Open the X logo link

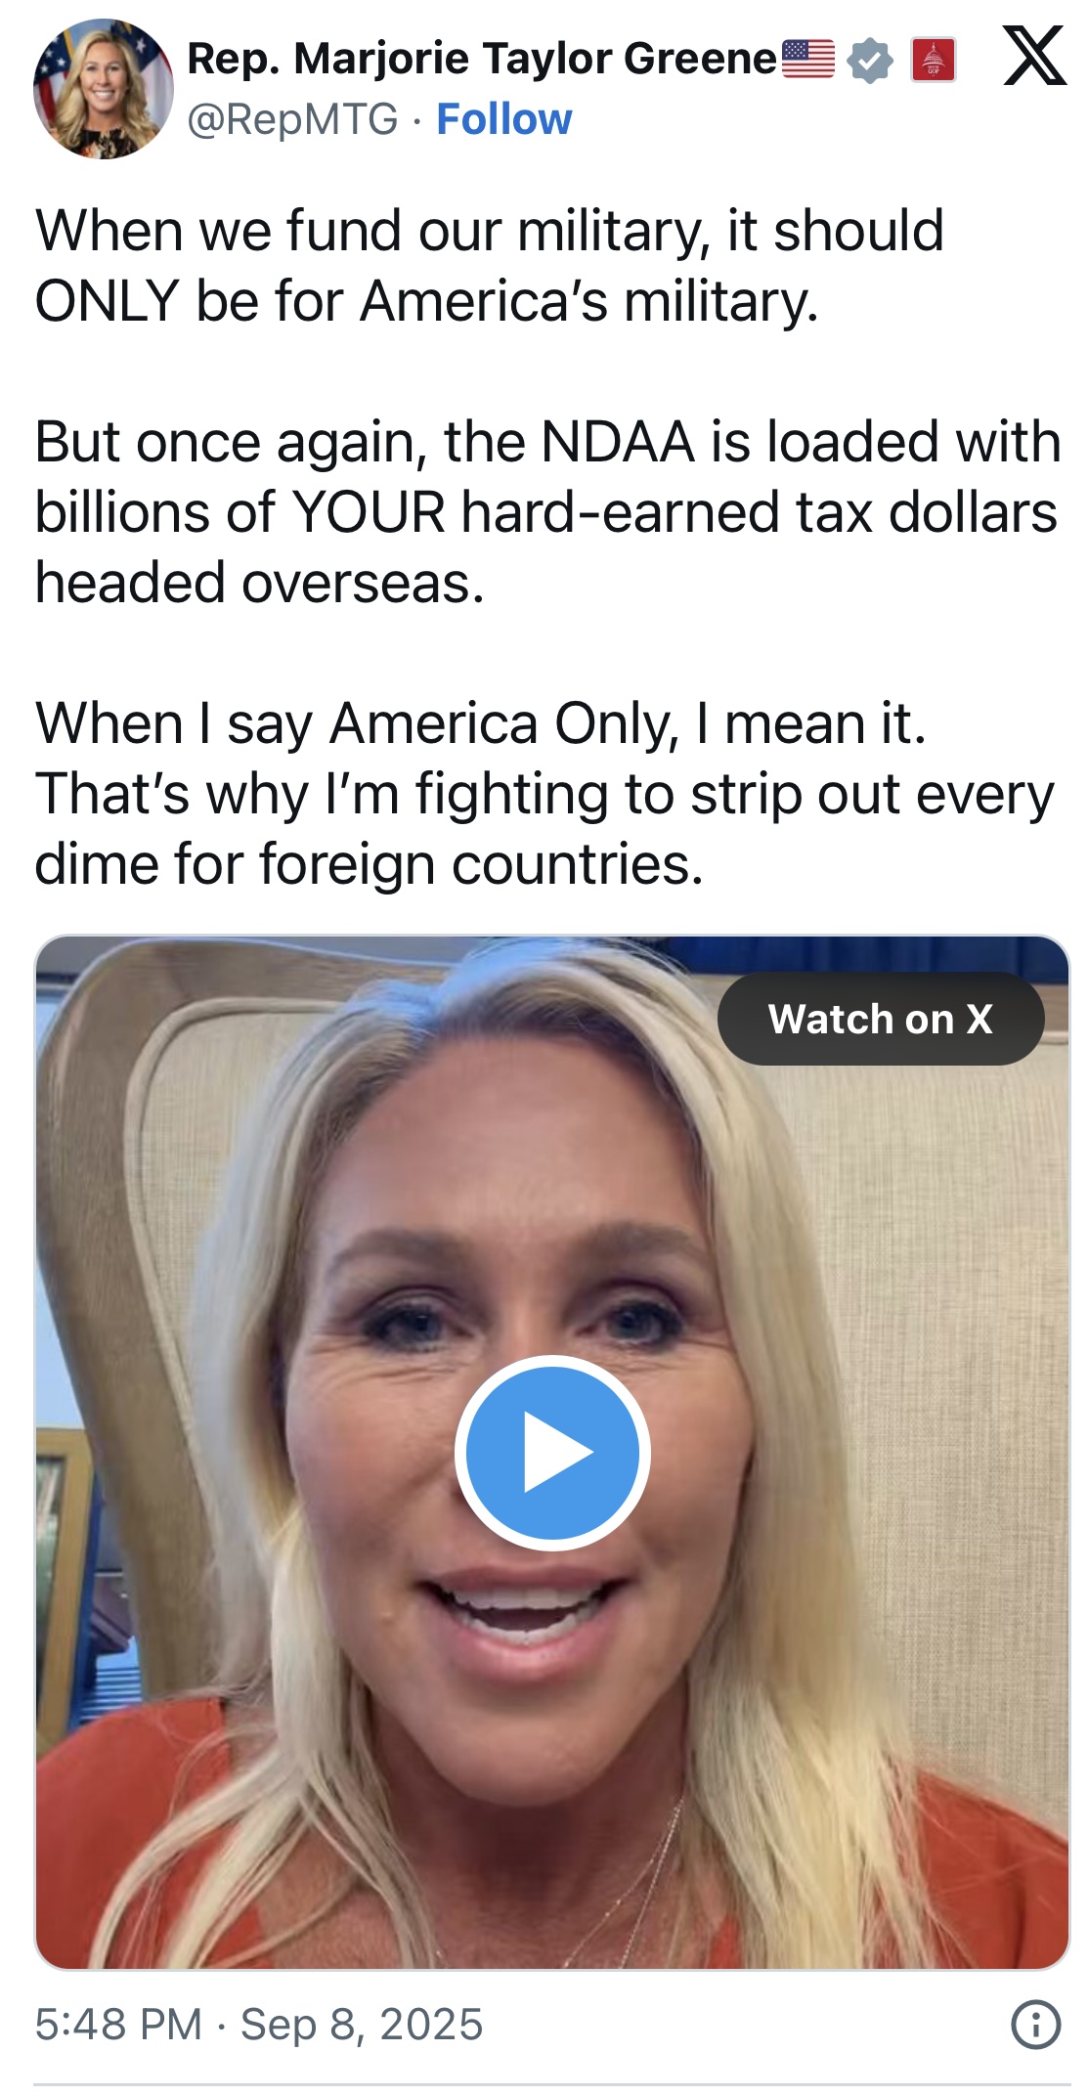(1034, 57)
